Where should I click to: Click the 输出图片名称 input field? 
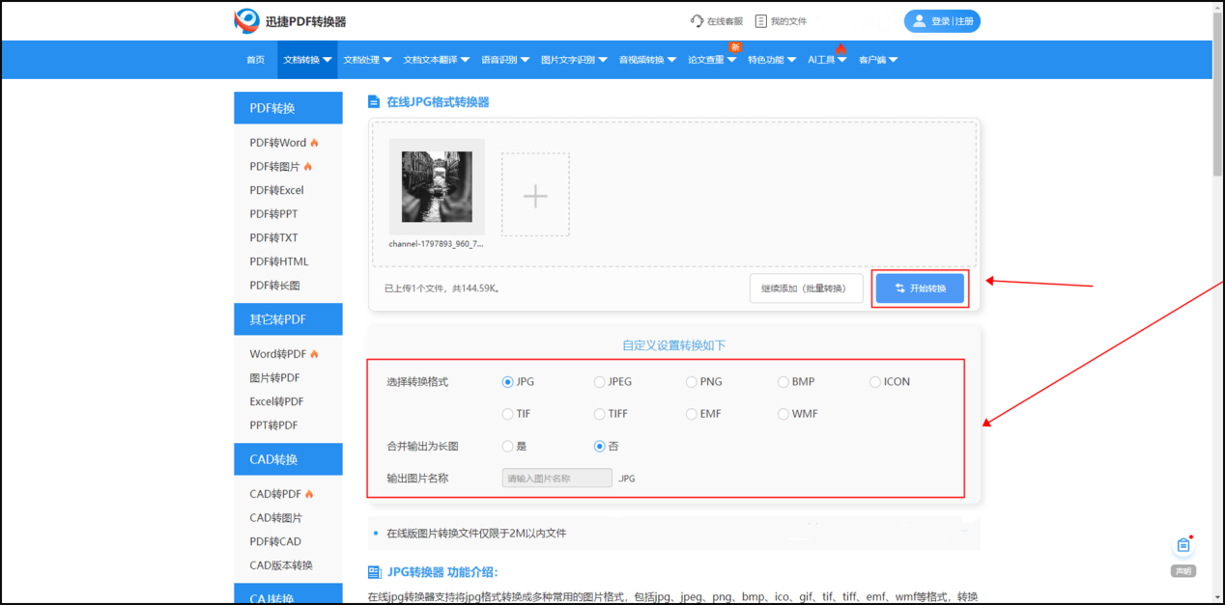556,478
